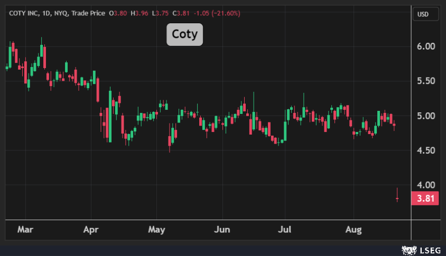
Task: Select the 4.50 price scale level
Action: pos(426,151)
